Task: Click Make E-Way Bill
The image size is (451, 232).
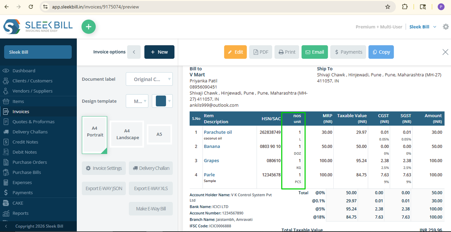Action: coord(151,209)
